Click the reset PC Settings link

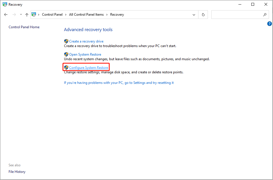[x=119, y=83]
